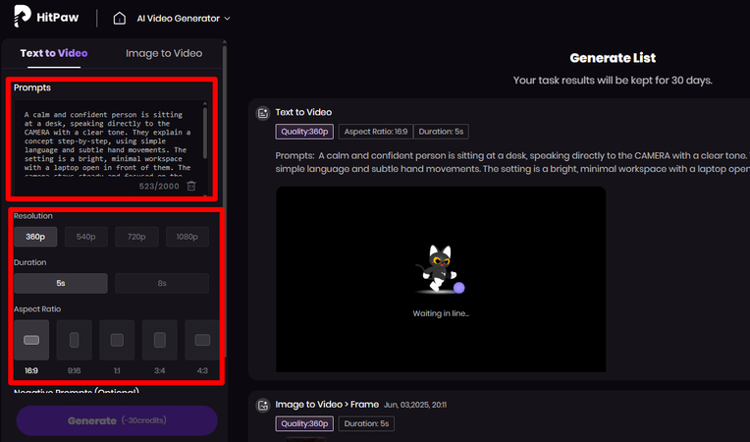Image resolution: width=750 pixels, height=442 pixels.
Task: Switch to the Image to Video tab
Action: point(164,53)
